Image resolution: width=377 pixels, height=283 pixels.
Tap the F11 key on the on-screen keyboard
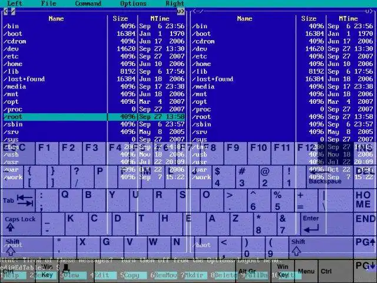pyautogui.click(x=283, y=153)
